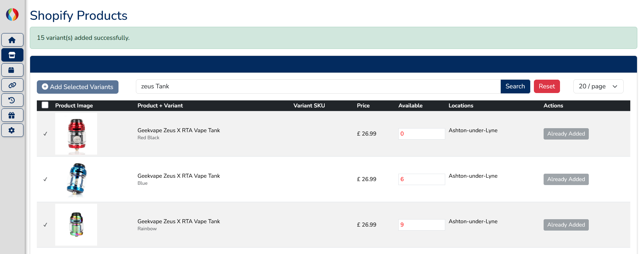Open the home icon in sidebar
The image size is (639, 254).
coord(12,40)
